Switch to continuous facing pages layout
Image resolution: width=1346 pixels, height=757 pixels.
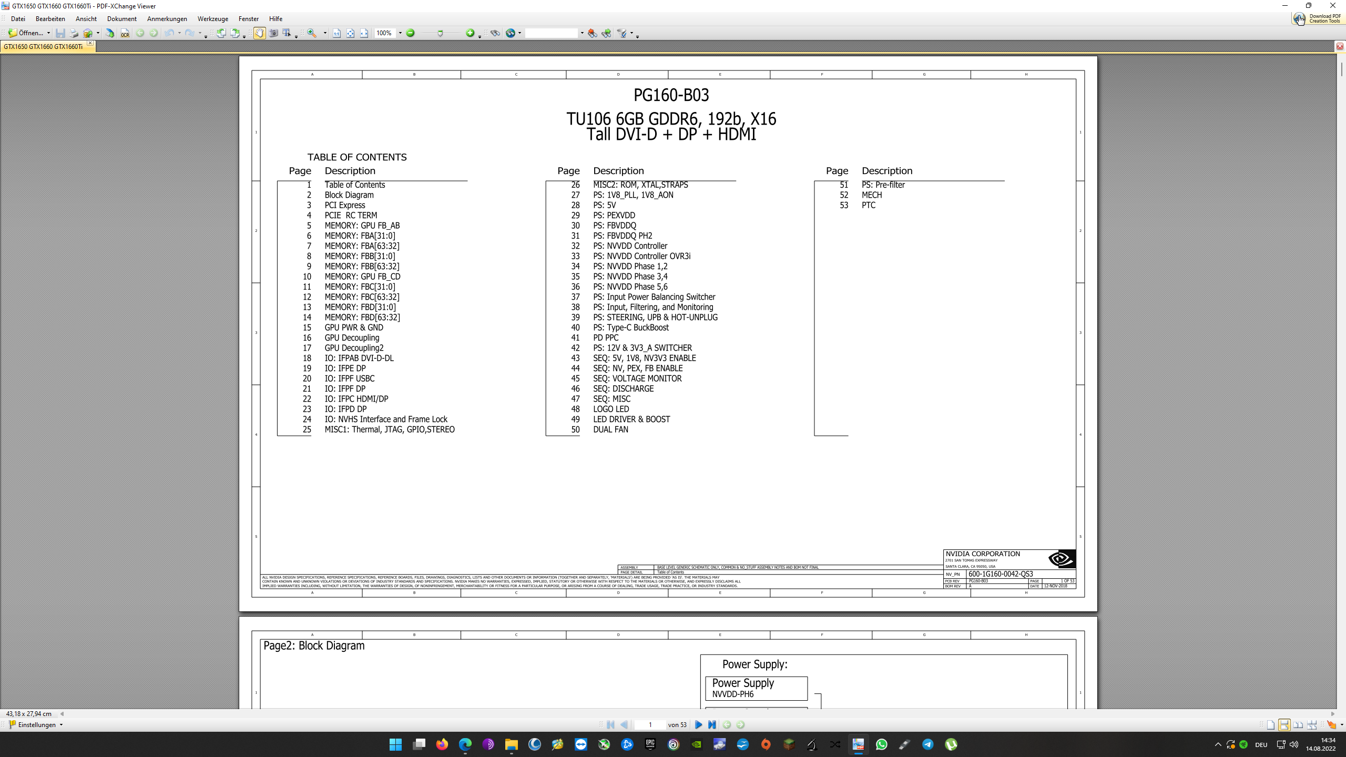point(1312,725)
